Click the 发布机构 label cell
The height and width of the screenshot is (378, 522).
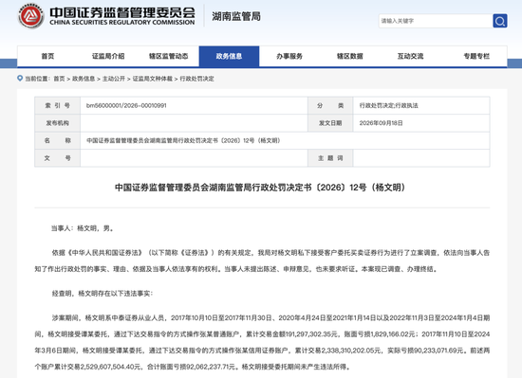point(58,123)
